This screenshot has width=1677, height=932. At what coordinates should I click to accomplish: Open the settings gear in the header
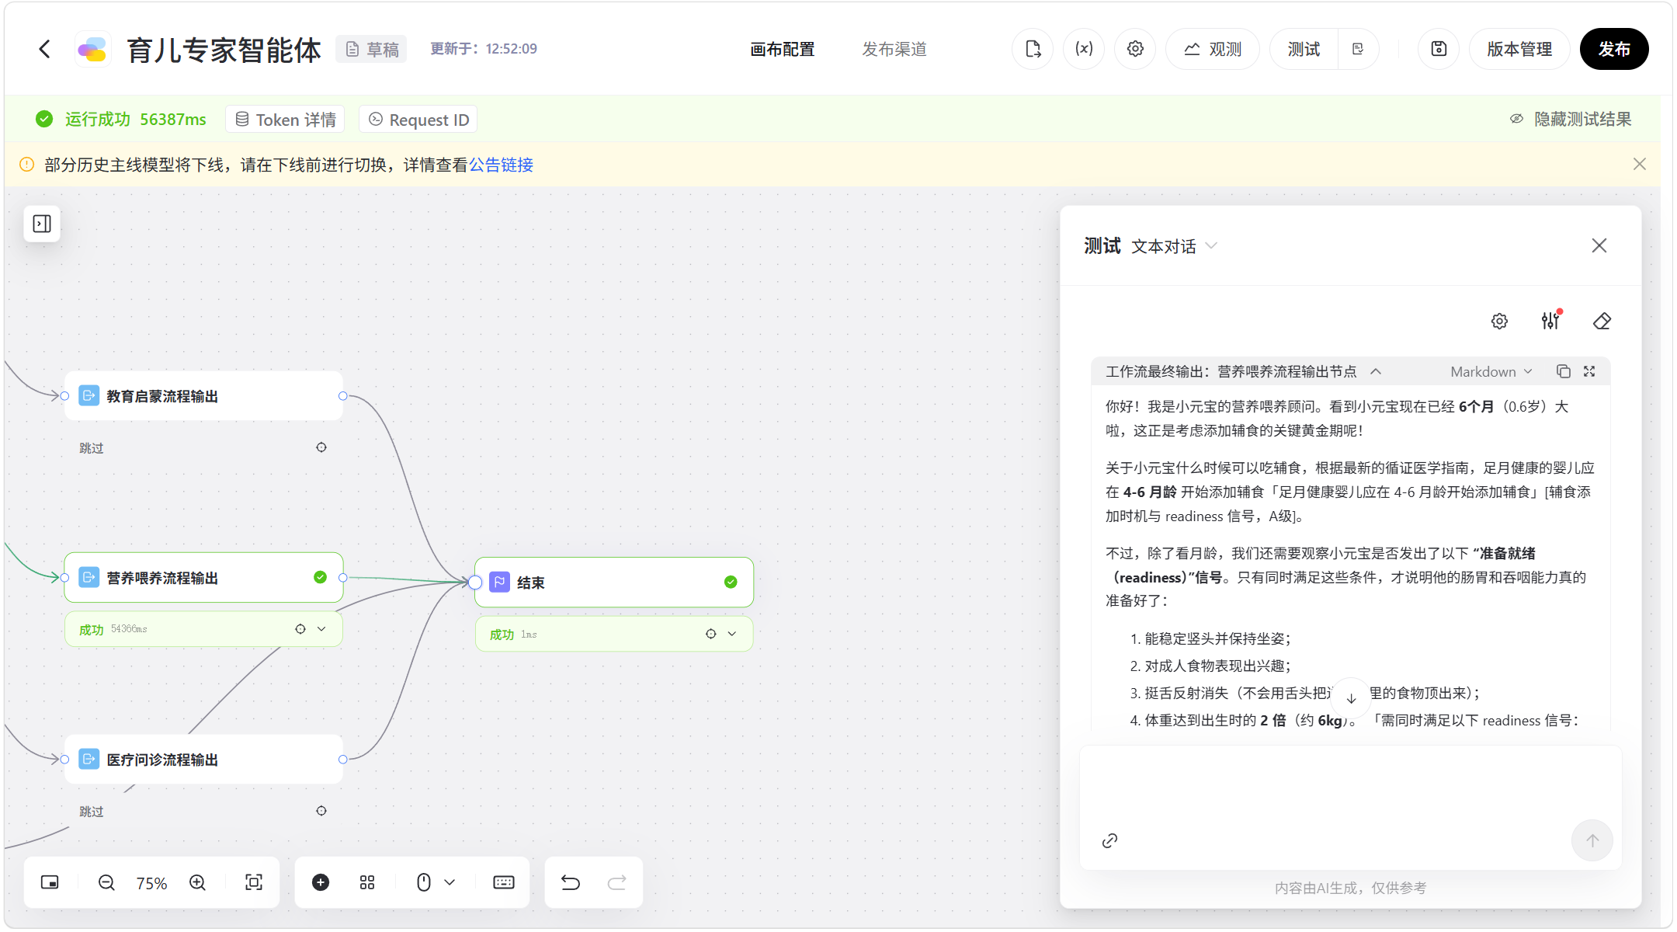click(1135, 49)
